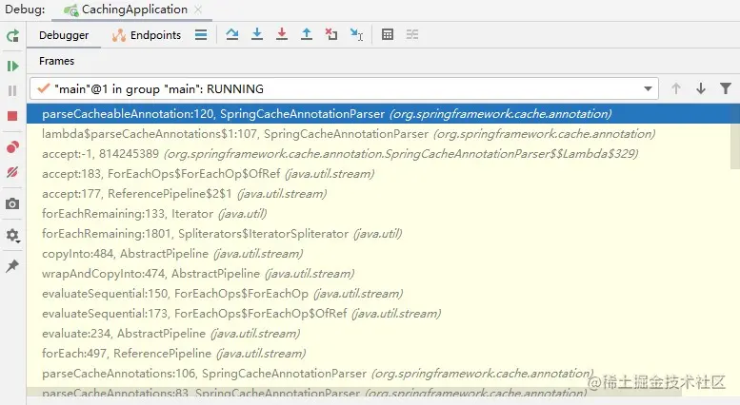Select frame evaluate:234 AbstractPipeline

pyautogui.click(x=378, y=334)
